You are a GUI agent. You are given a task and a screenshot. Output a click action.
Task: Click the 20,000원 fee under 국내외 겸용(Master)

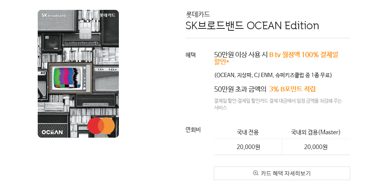tap(316, 147)
